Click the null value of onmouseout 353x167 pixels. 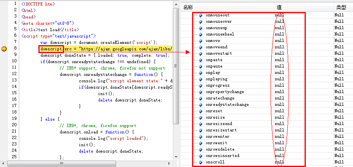point(279,15)
